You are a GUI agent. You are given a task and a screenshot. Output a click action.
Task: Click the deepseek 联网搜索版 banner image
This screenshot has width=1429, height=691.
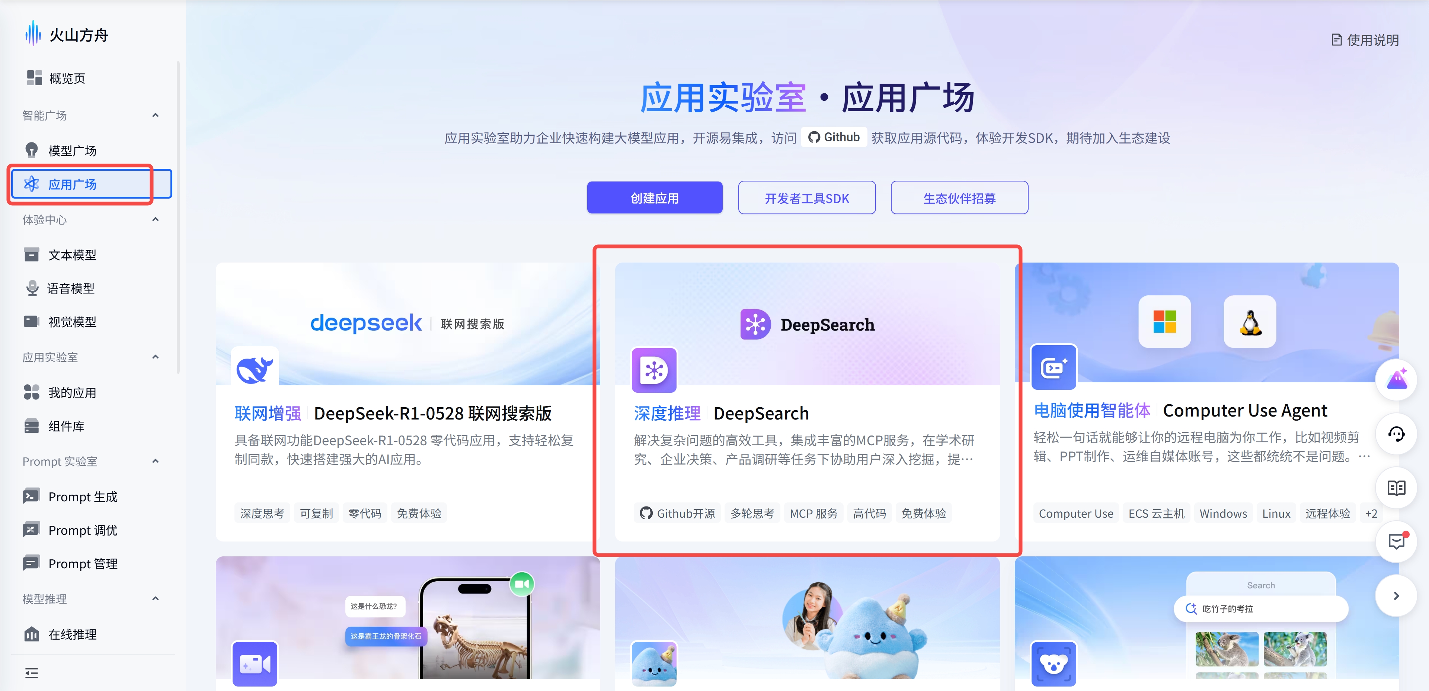(408, 323)
